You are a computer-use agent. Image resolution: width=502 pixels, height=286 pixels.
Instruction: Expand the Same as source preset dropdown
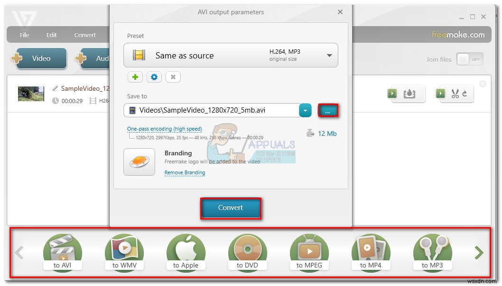click(329, 56)
